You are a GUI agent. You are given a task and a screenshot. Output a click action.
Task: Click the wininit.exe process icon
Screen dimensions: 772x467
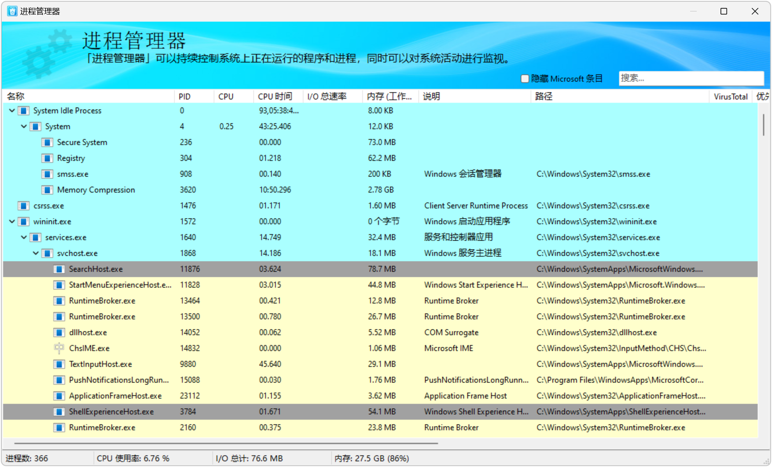click(x=24, y=221)
